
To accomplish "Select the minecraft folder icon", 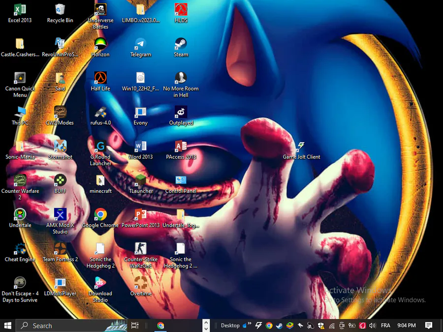I will pos(100,184).
